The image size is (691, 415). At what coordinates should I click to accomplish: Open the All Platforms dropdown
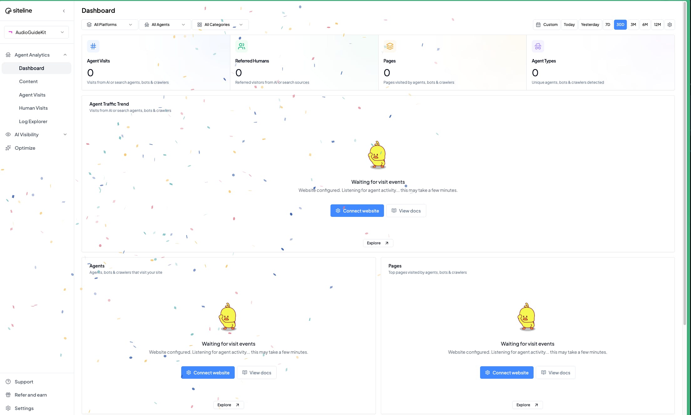(x=110, y=25)
